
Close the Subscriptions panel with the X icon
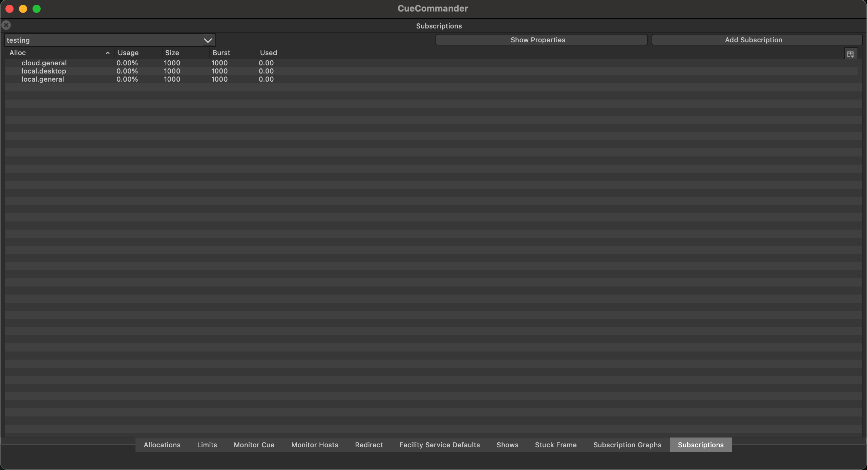coord(6,25)
